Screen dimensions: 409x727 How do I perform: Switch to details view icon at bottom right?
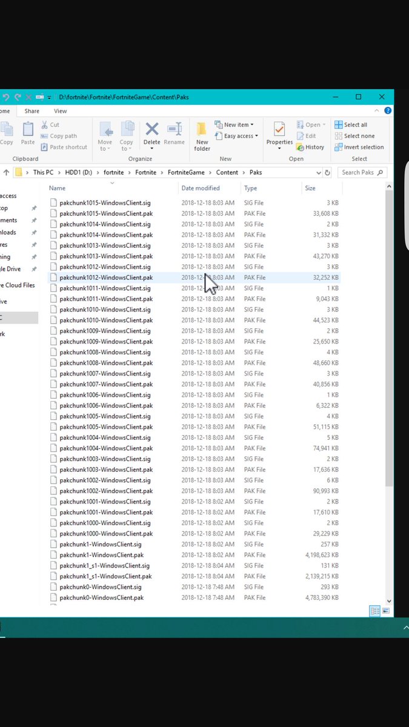coord(376,611)
